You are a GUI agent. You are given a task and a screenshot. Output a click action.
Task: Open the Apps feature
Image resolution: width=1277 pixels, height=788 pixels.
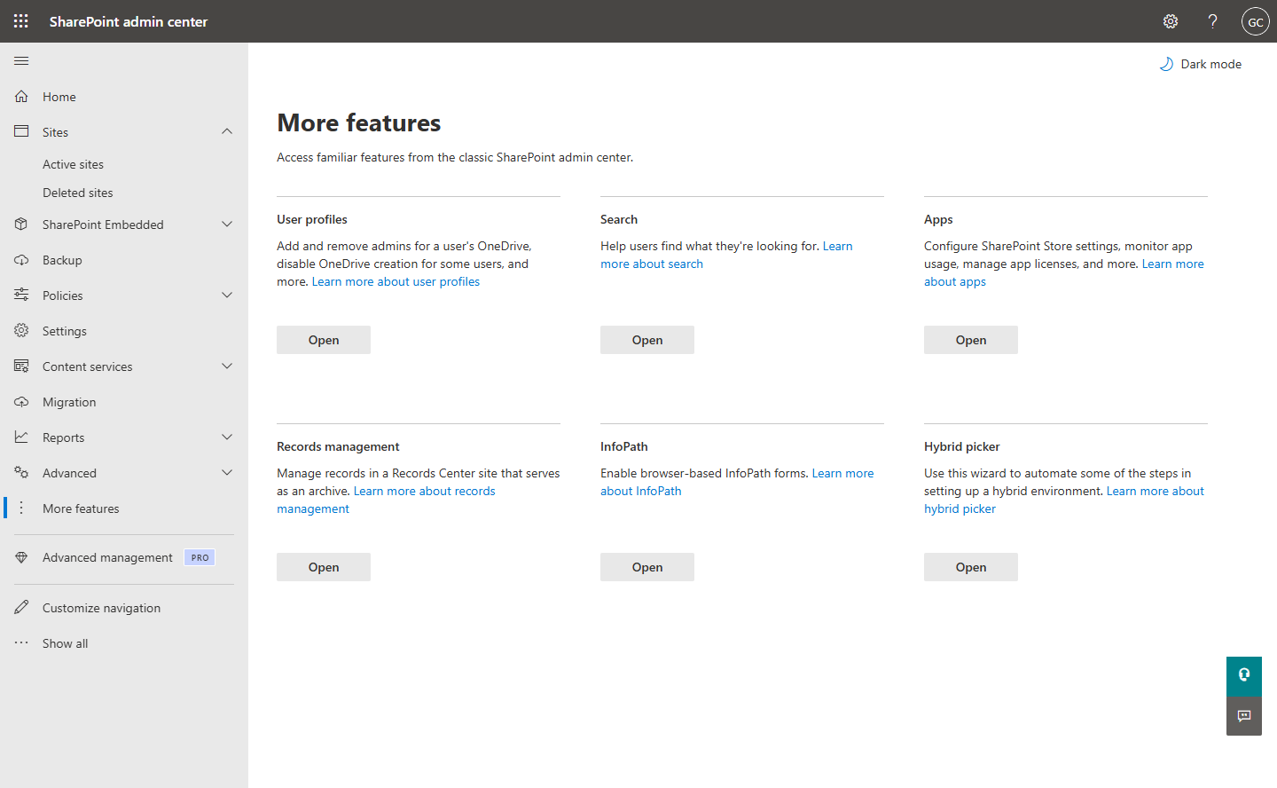[x=971, y=340]
